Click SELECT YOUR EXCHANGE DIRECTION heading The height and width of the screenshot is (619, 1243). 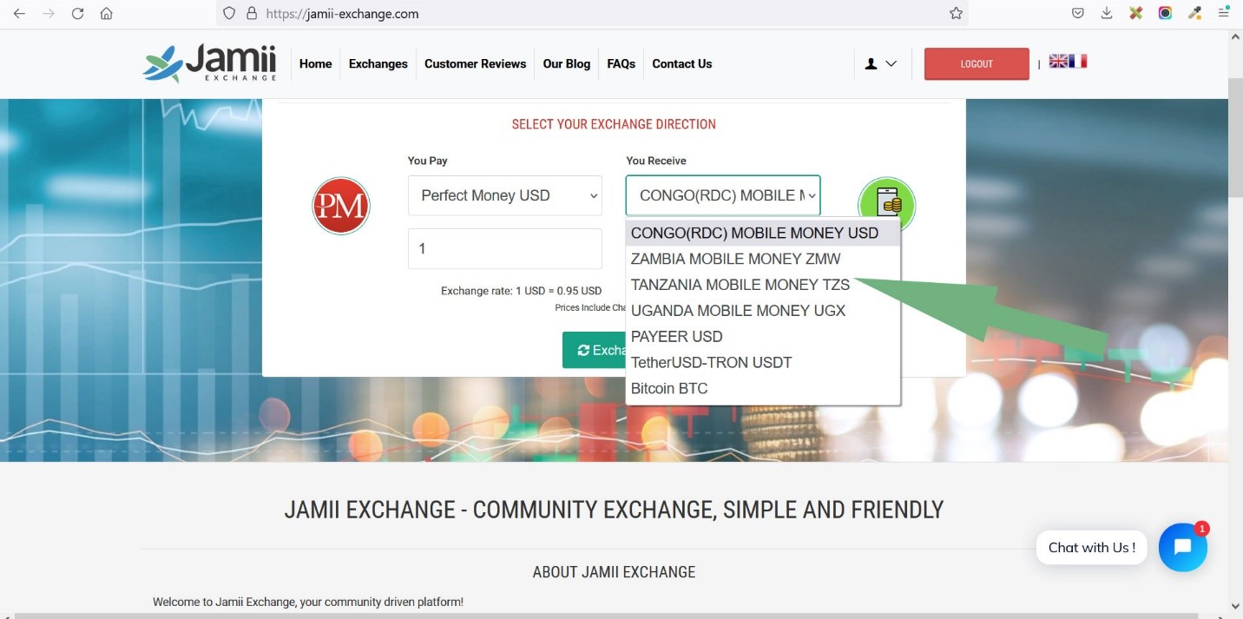click(614, 124)
